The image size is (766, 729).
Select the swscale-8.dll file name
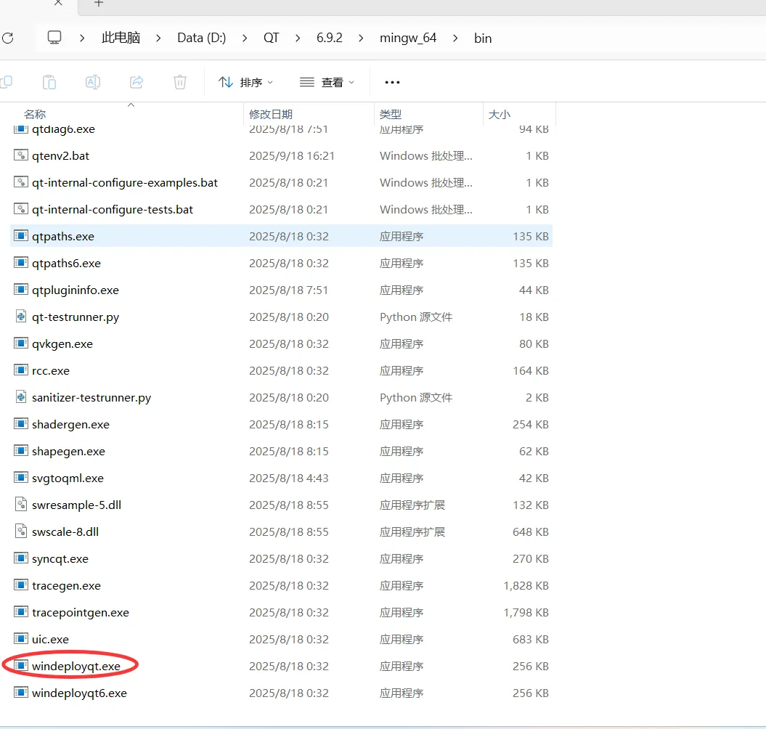point(65,532)
